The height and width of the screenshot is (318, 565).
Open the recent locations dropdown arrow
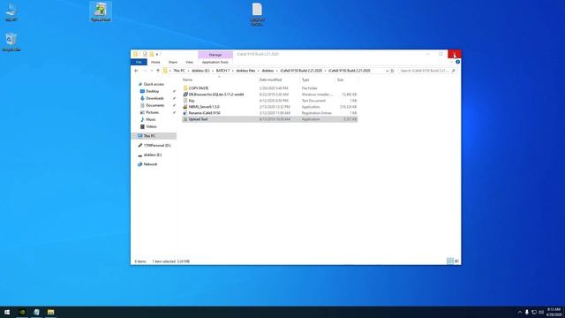tap(152, 71)
